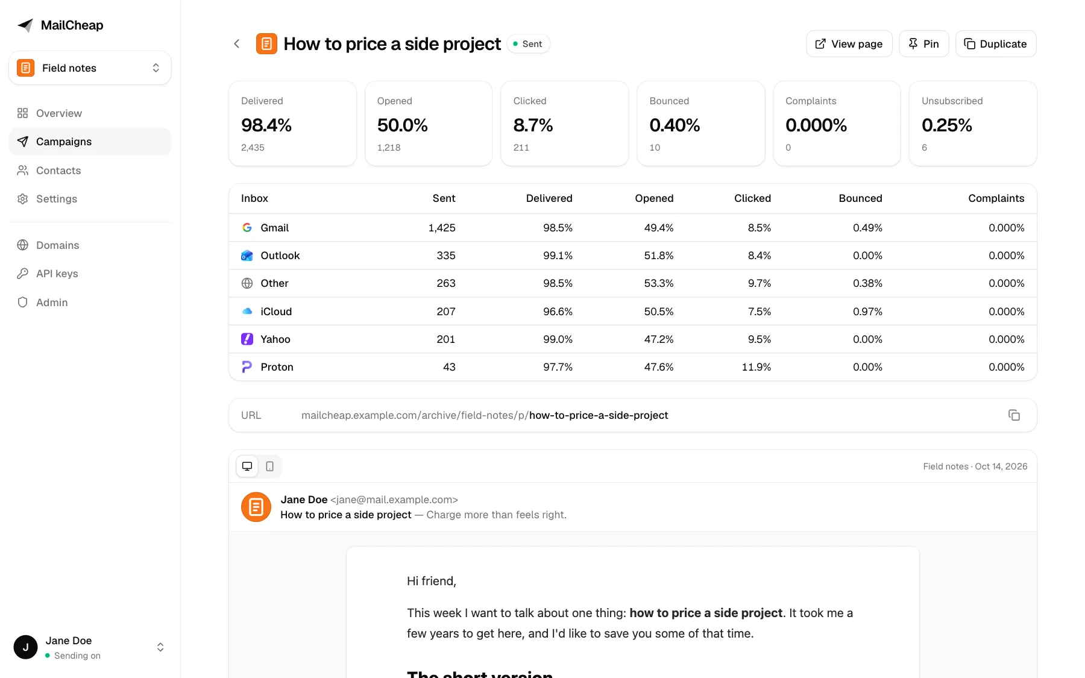
Task: Click the J user avatar
Action: (26, 647)
